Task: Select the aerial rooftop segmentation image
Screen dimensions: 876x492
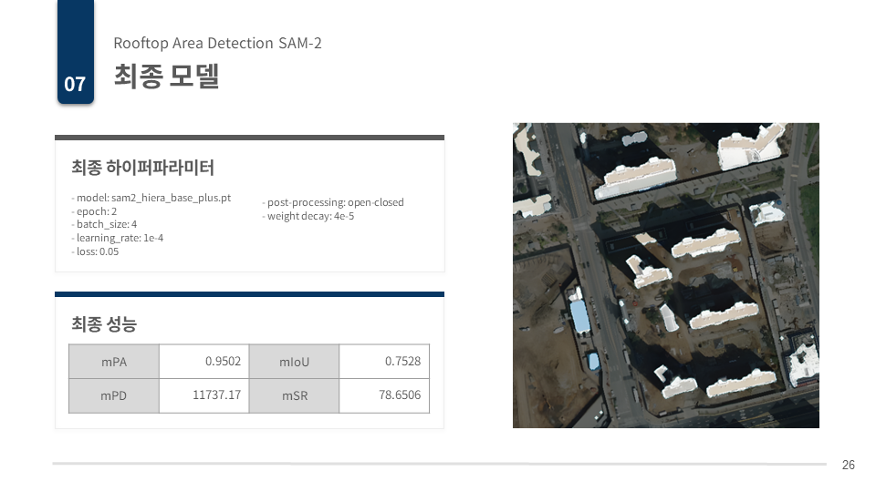Action: tap(666, 275)
